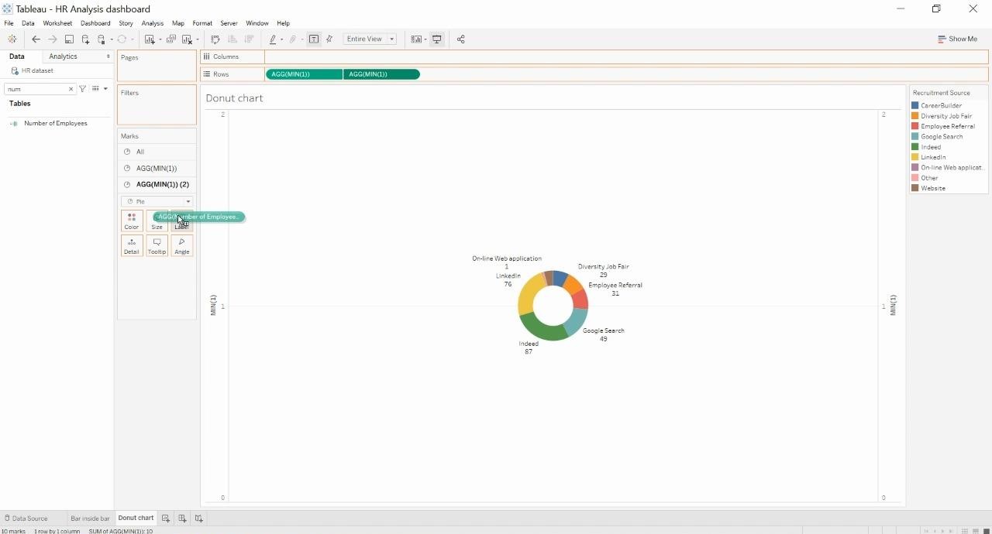Swap rows and columns icon
This screenshot has width=992, height=534.
pyautogui.click(x=215, y=39)
